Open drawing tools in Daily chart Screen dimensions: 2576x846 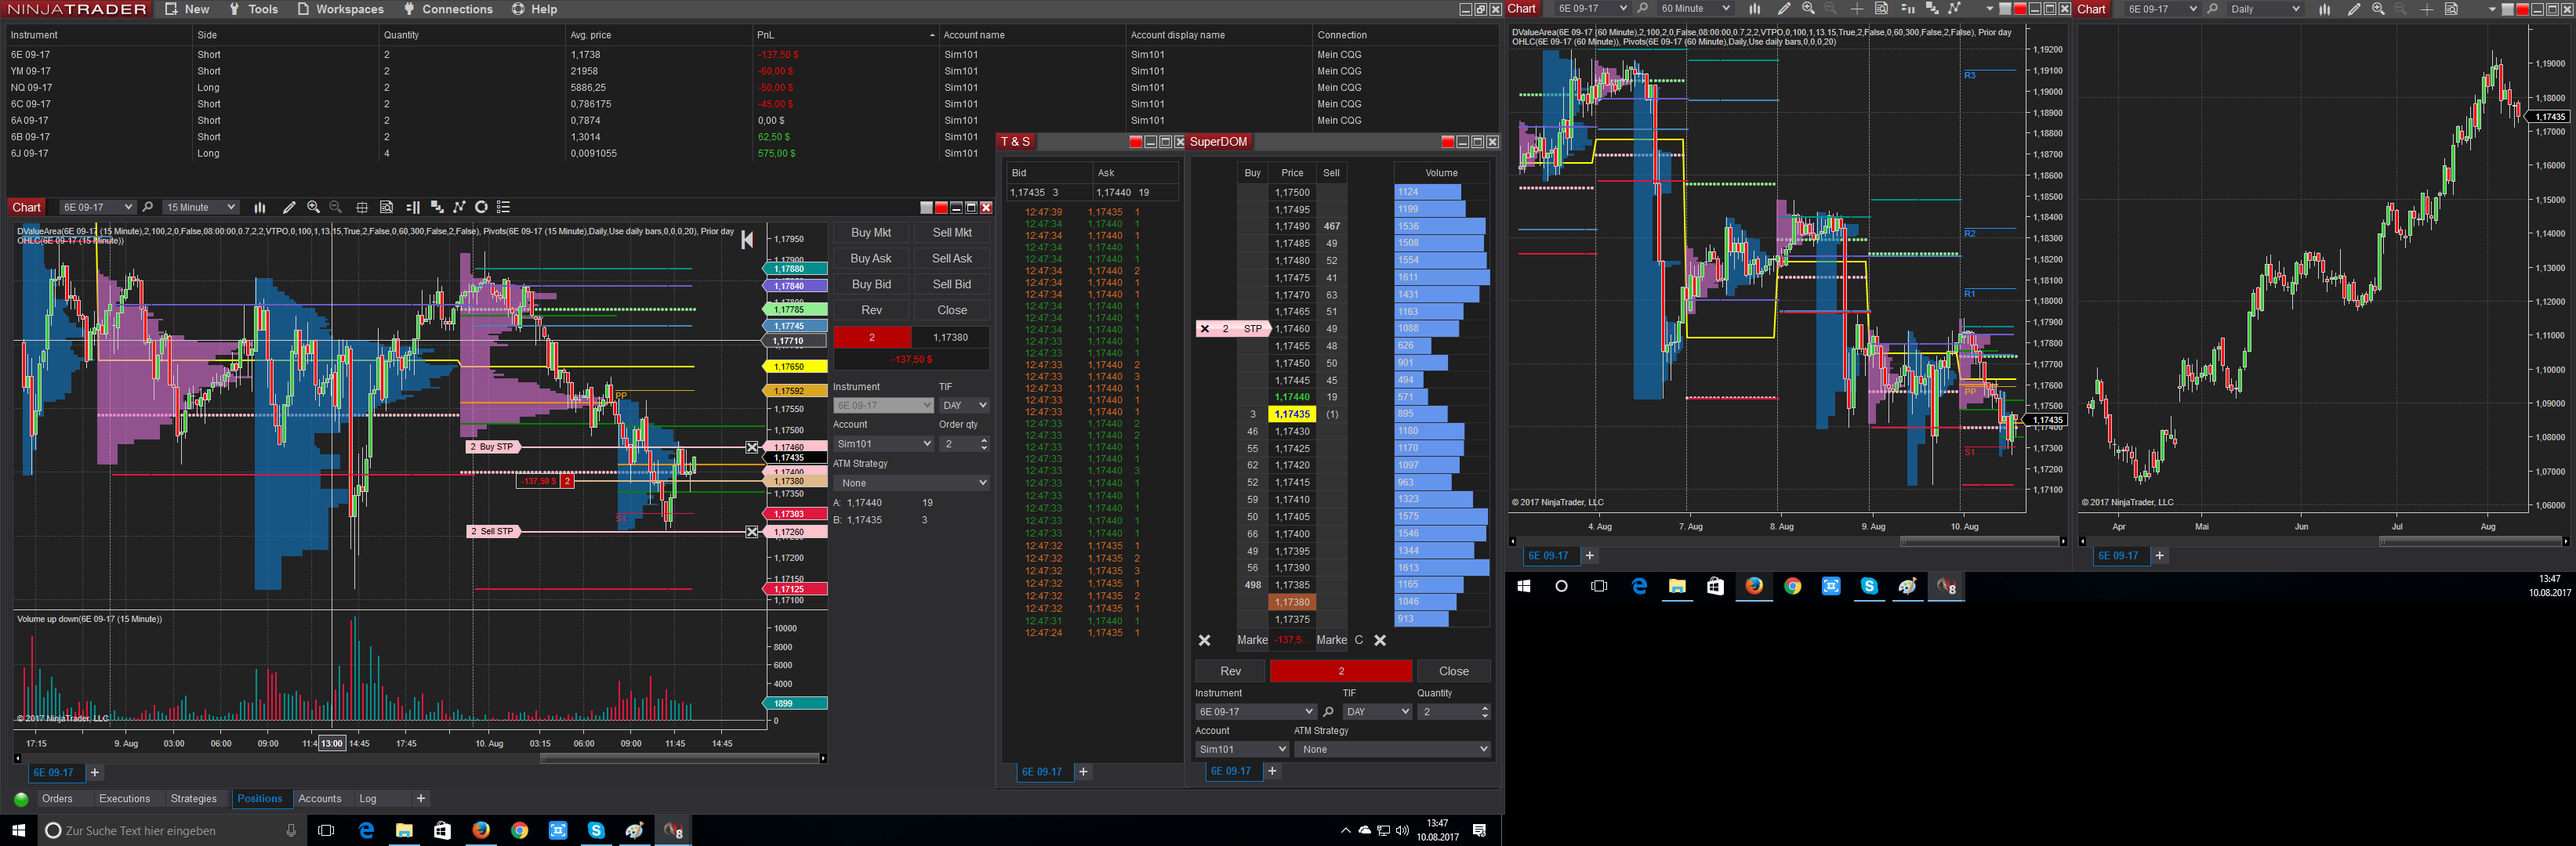click(2354, 9)
